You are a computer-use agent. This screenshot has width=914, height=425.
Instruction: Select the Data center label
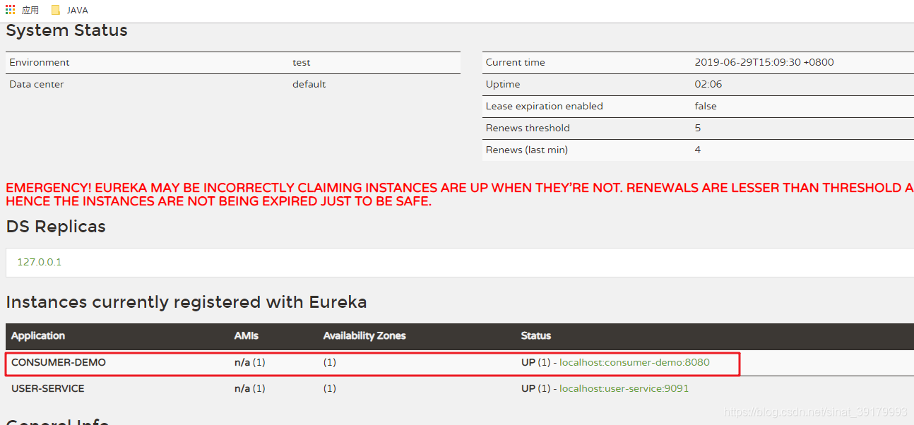point(37,84)
